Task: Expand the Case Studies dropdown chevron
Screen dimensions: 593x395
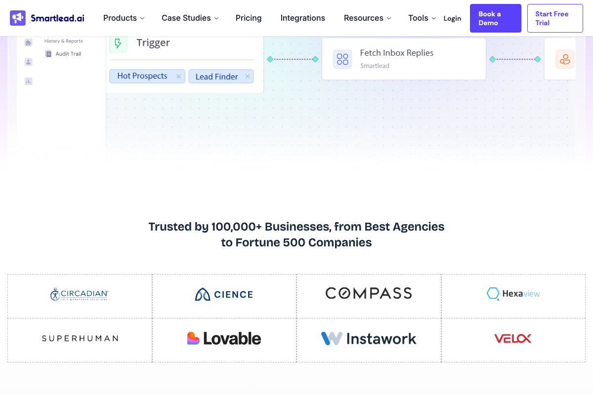Action: click(216, 18)
